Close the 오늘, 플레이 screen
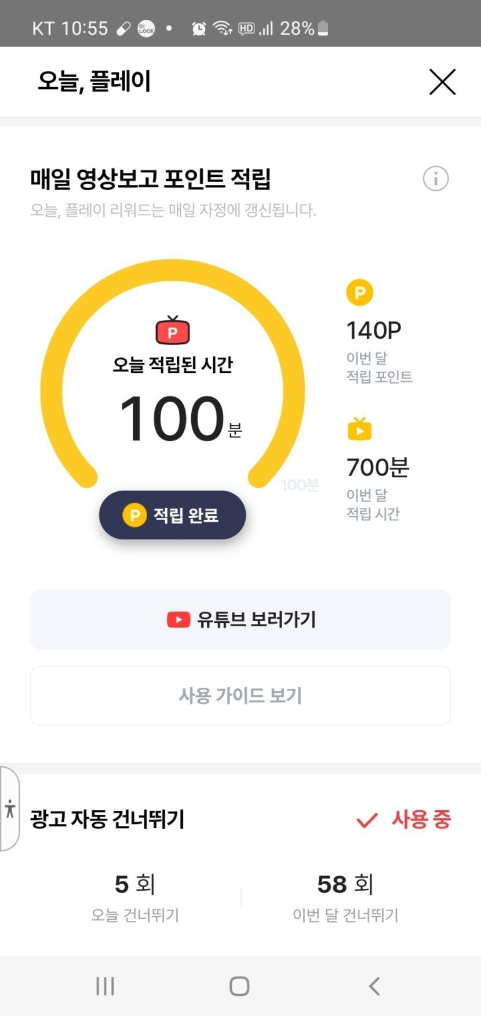 point(442,82)
